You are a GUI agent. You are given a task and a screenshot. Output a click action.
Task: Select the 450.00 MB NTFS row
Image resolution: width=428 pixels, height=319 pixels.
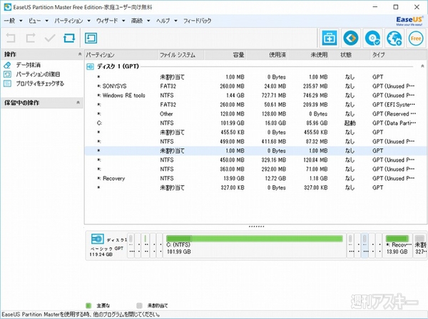(256, 160)
